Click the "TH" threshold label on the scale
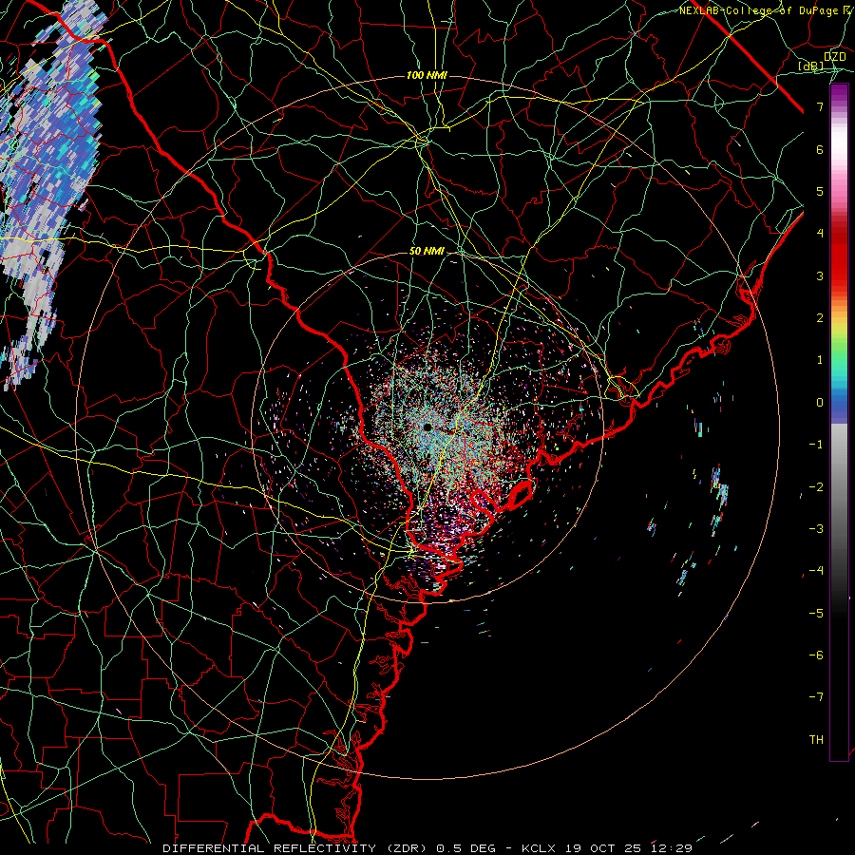Image resolution: width=855 pixels, height=855 pixels. tap(816, 740)
